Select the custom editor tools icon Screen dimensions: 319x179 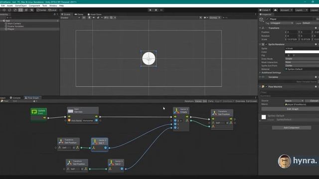32,10
